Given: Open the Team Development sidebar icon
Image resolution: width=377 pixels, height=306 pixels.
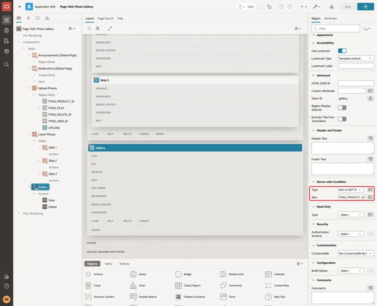Looking at the screenshot, I should [7, 41].
